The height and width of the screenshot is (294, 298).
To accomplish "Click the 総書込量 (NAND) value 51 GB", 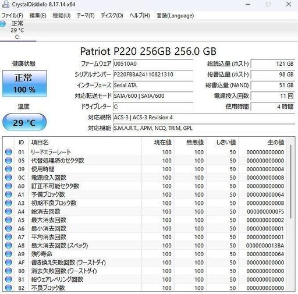I will 273,85.
